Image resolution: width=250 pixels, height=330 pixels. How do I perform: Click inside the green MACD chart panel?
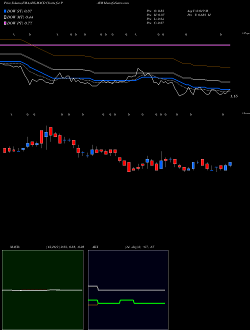point(42,290)
